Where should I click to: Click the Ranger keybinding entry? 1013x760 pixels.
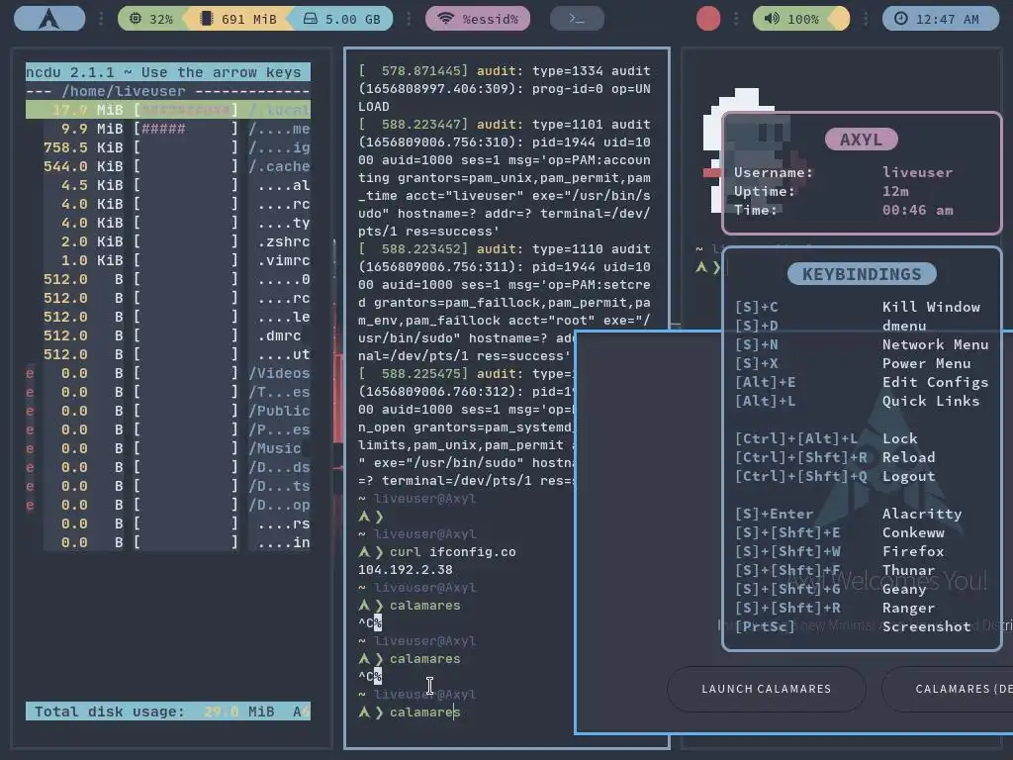[x=908, y=608]
